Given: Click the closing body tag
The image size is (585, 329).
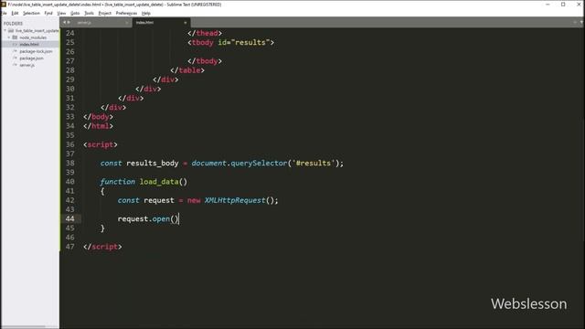Looking at the screenshot, I should coord(98,117).
